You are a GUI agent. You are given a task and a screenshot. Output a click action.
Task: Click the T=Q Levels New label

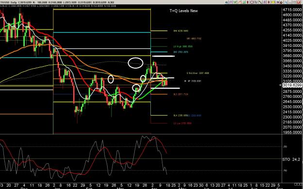[x=184, y=11]
